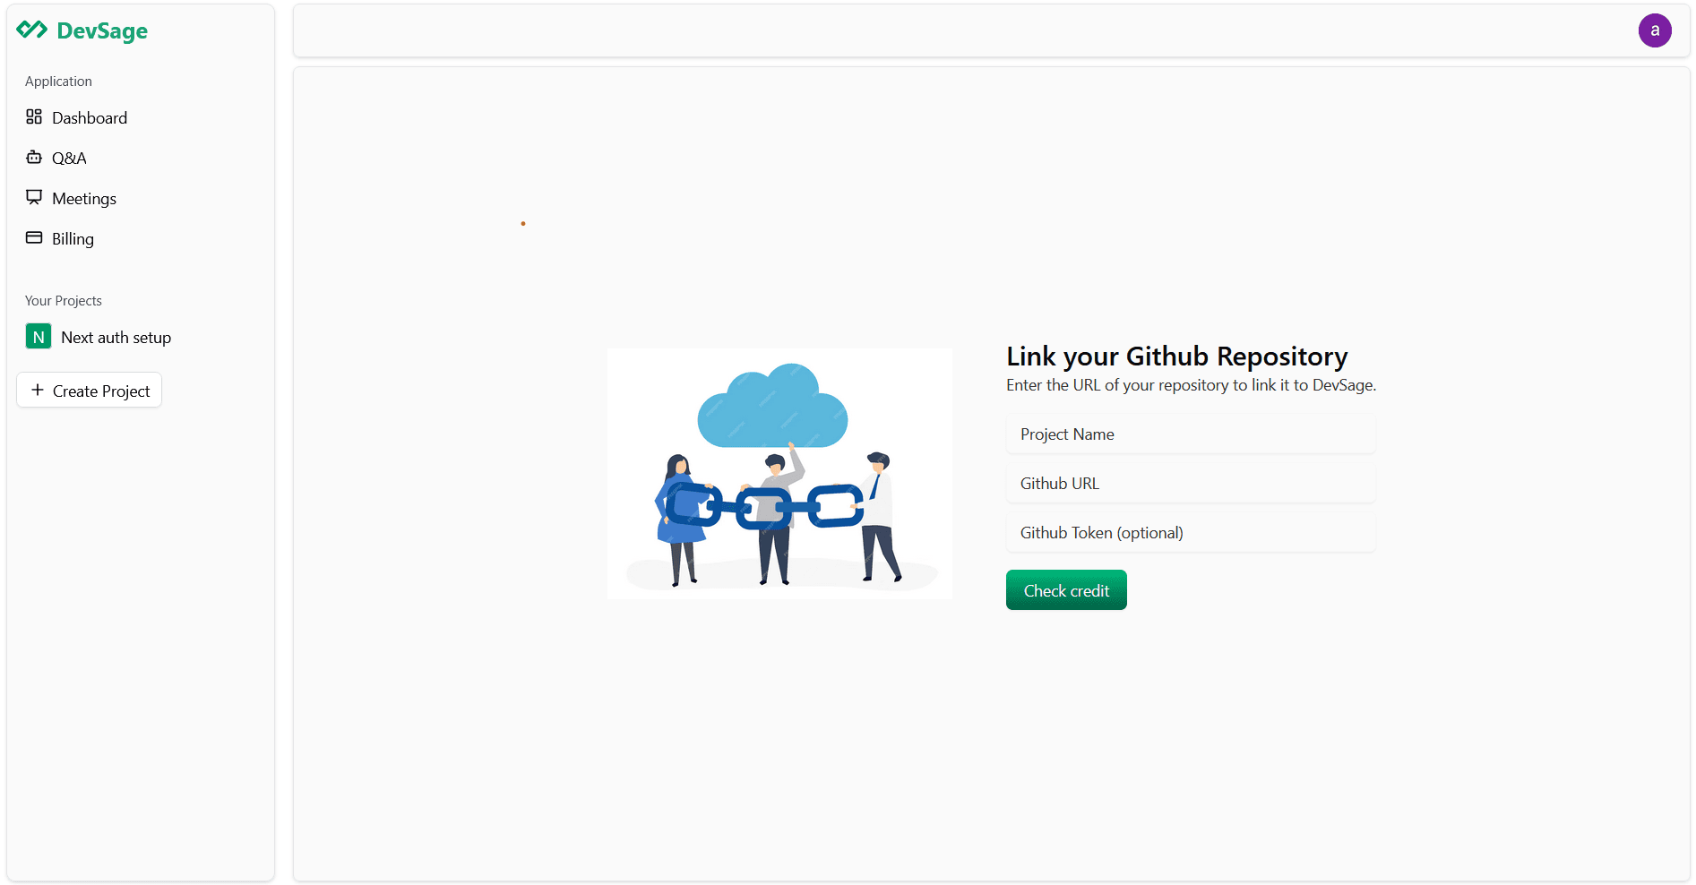Screen dimensions: 1696x885
Task: Open the user avatar menu in the top bar
Action: 1655,30
